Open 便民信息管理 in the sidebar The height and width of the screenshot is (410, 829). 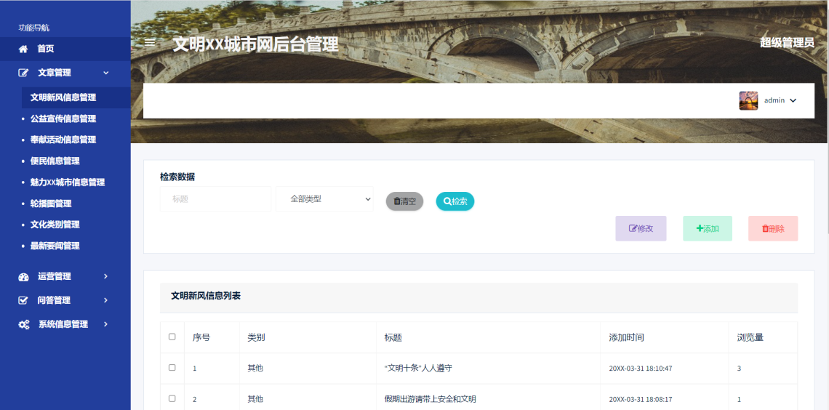(x=55, y=161)
